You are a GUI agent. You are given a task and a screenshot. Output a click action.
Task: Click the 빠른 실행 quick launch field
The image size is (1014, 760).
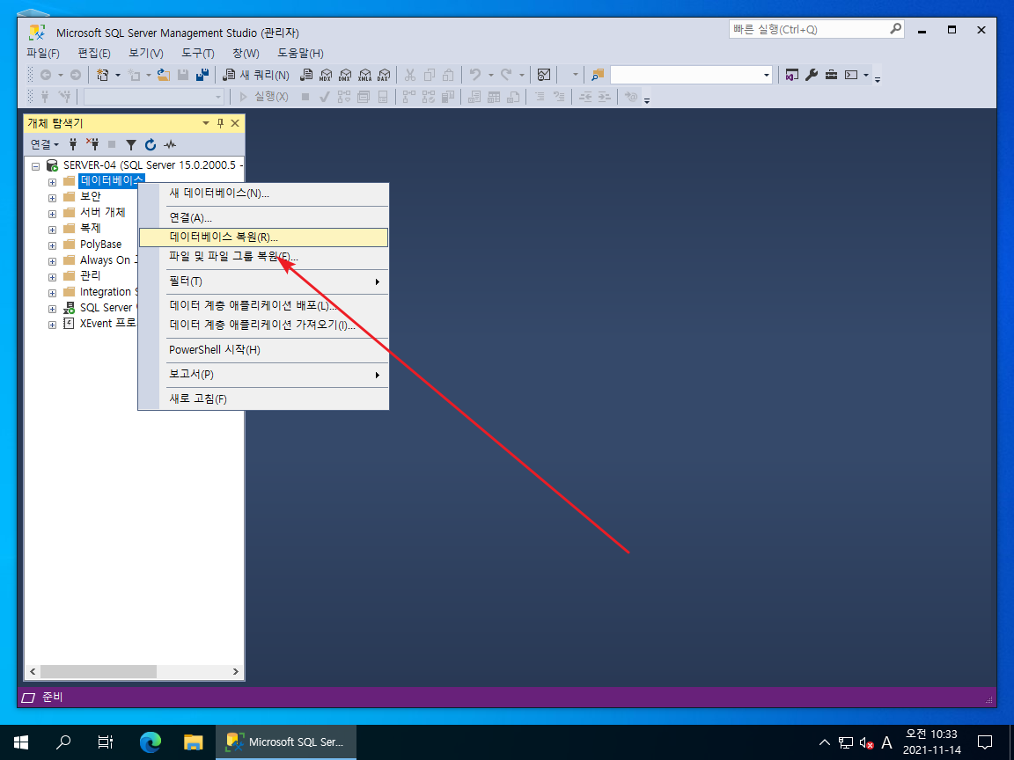tap(816, 29)
